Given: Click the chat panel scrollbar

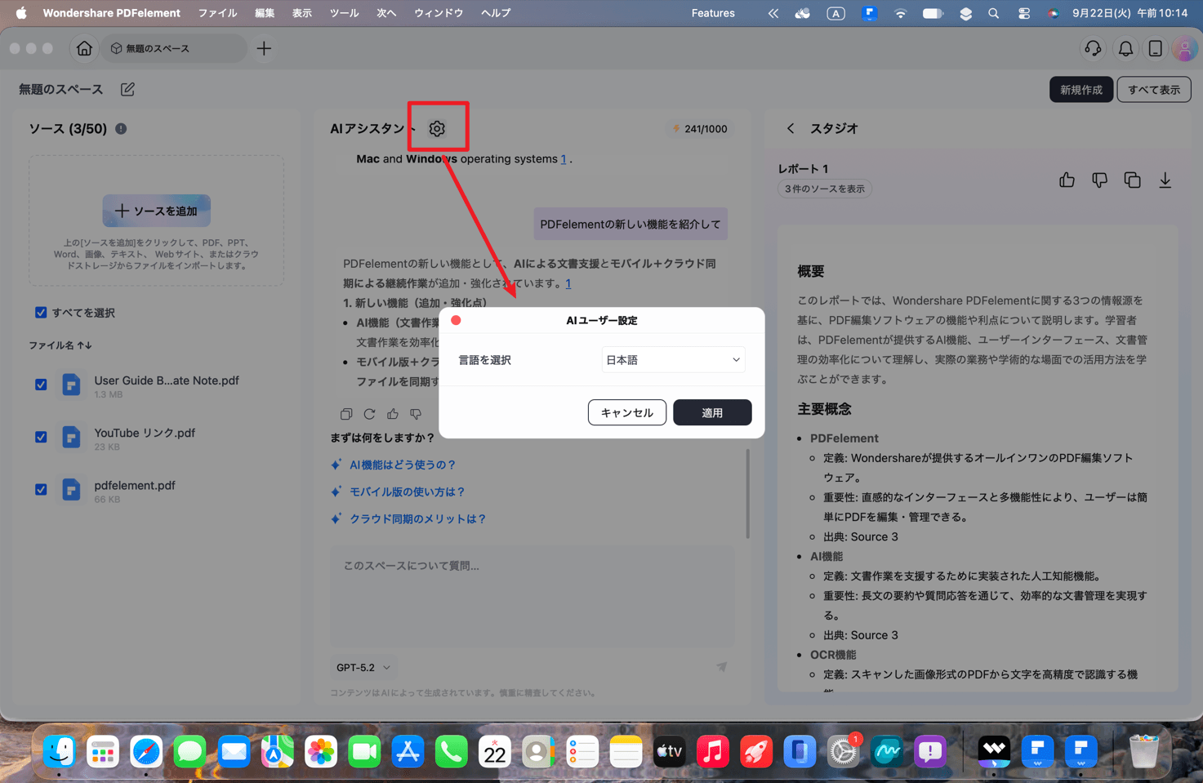Looking at the screenshot, I should pos(747,493).
